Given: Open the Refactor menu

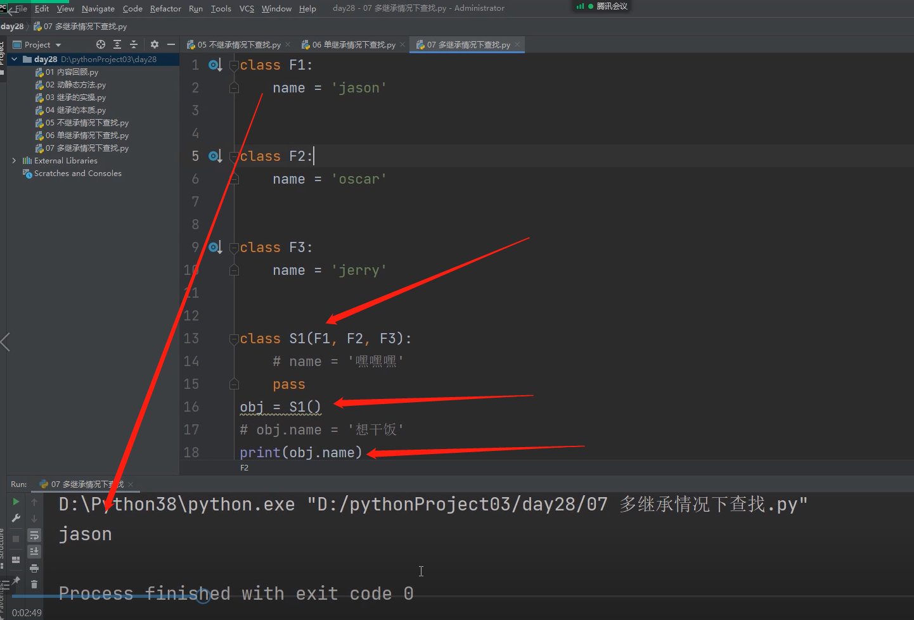Looking at the screenshot, I should (165, 8).
